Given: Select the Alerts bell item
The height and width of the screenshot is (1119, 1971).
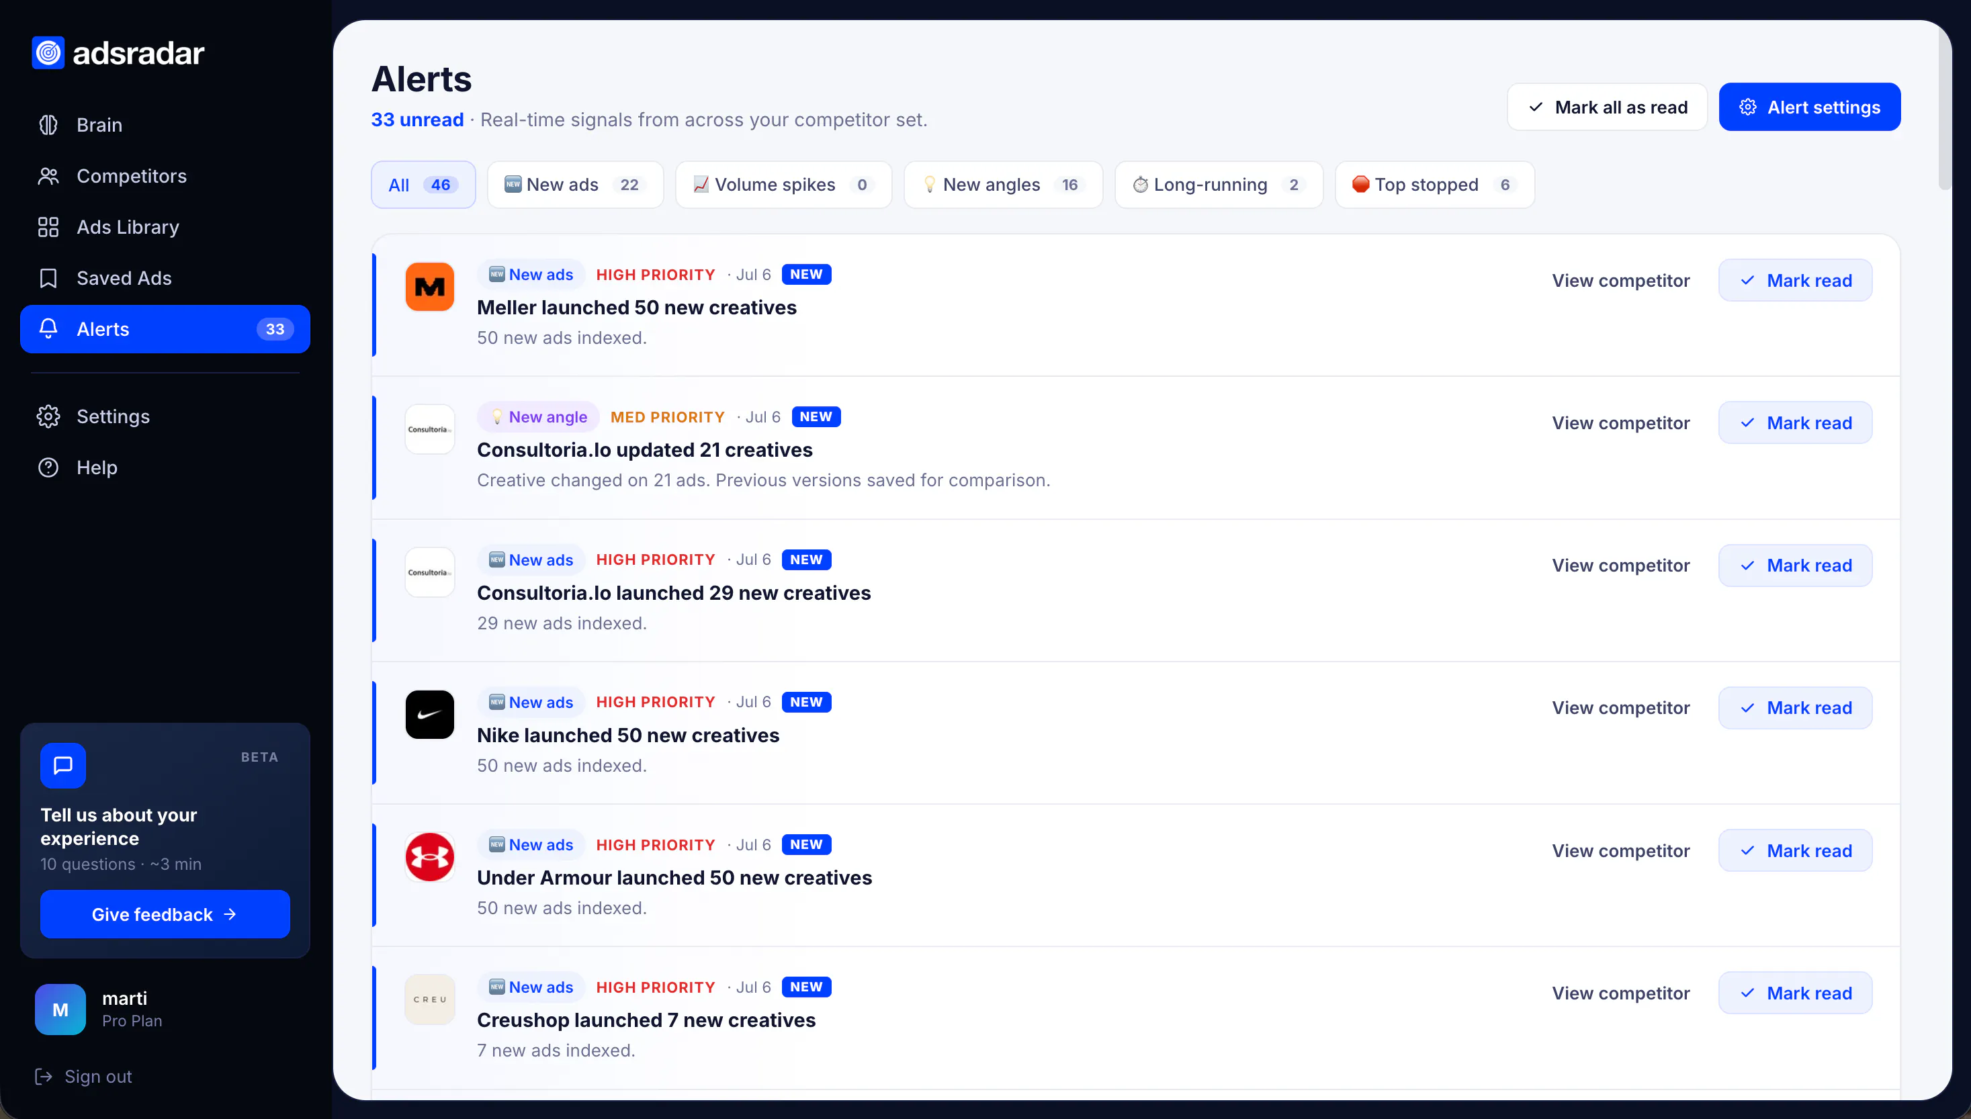Looking at the screenshot, I should point(165,329).
